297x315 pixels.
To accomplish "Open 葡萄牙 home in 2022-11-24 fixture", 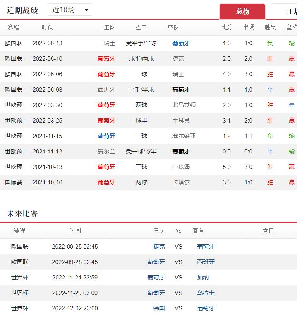I will coord(156,278).
